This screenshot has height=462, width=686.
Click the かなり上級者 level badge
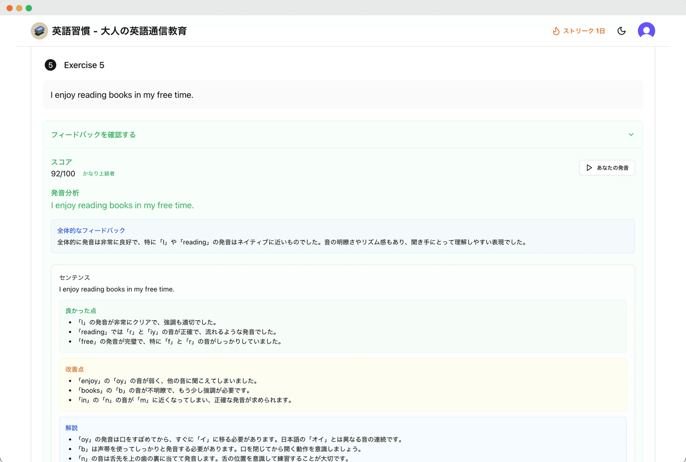[98, 174]
